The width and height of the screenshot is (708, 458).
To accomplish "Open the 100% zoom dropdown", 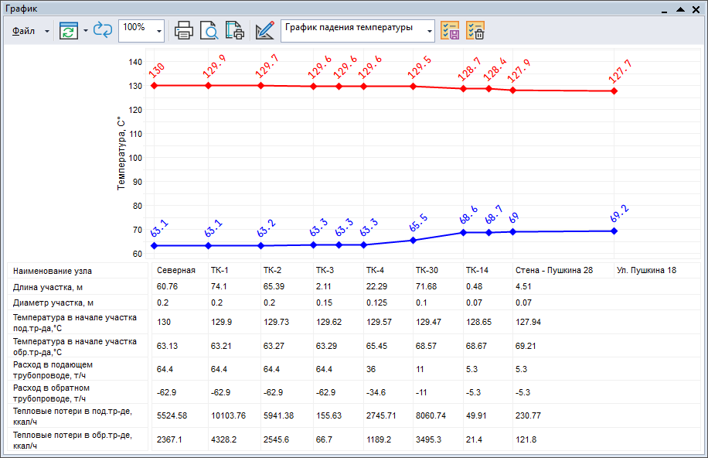I will (159, 32).
